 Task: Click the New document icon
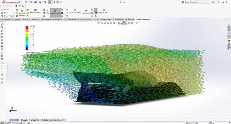tap(26, 2)
